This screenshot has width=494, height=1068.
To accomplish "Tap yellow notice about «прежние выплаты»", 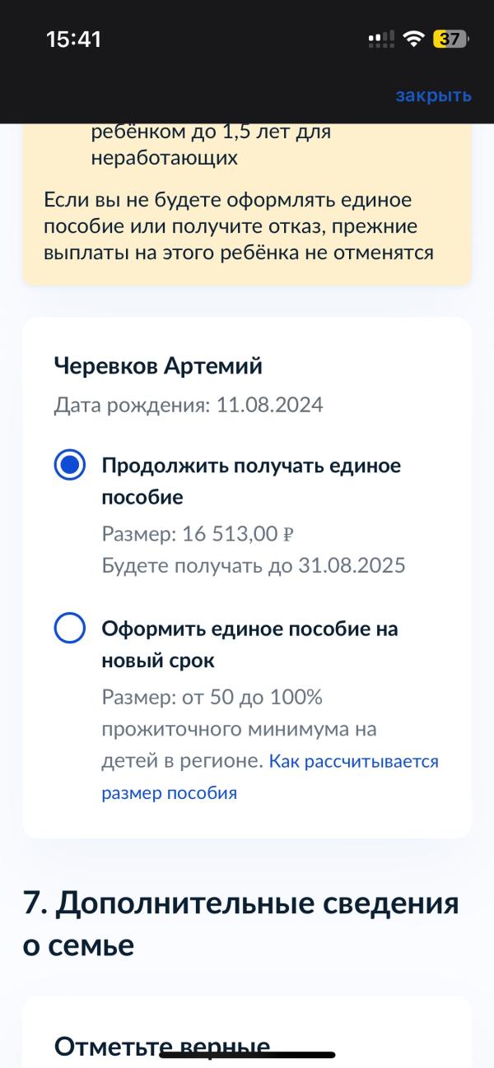I will (x=239, y=226).
